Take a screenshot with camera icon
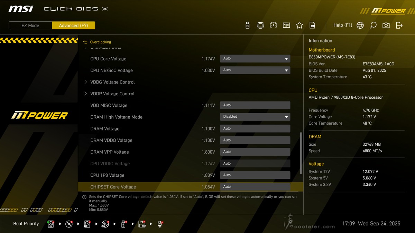 (x=386, y=25)
